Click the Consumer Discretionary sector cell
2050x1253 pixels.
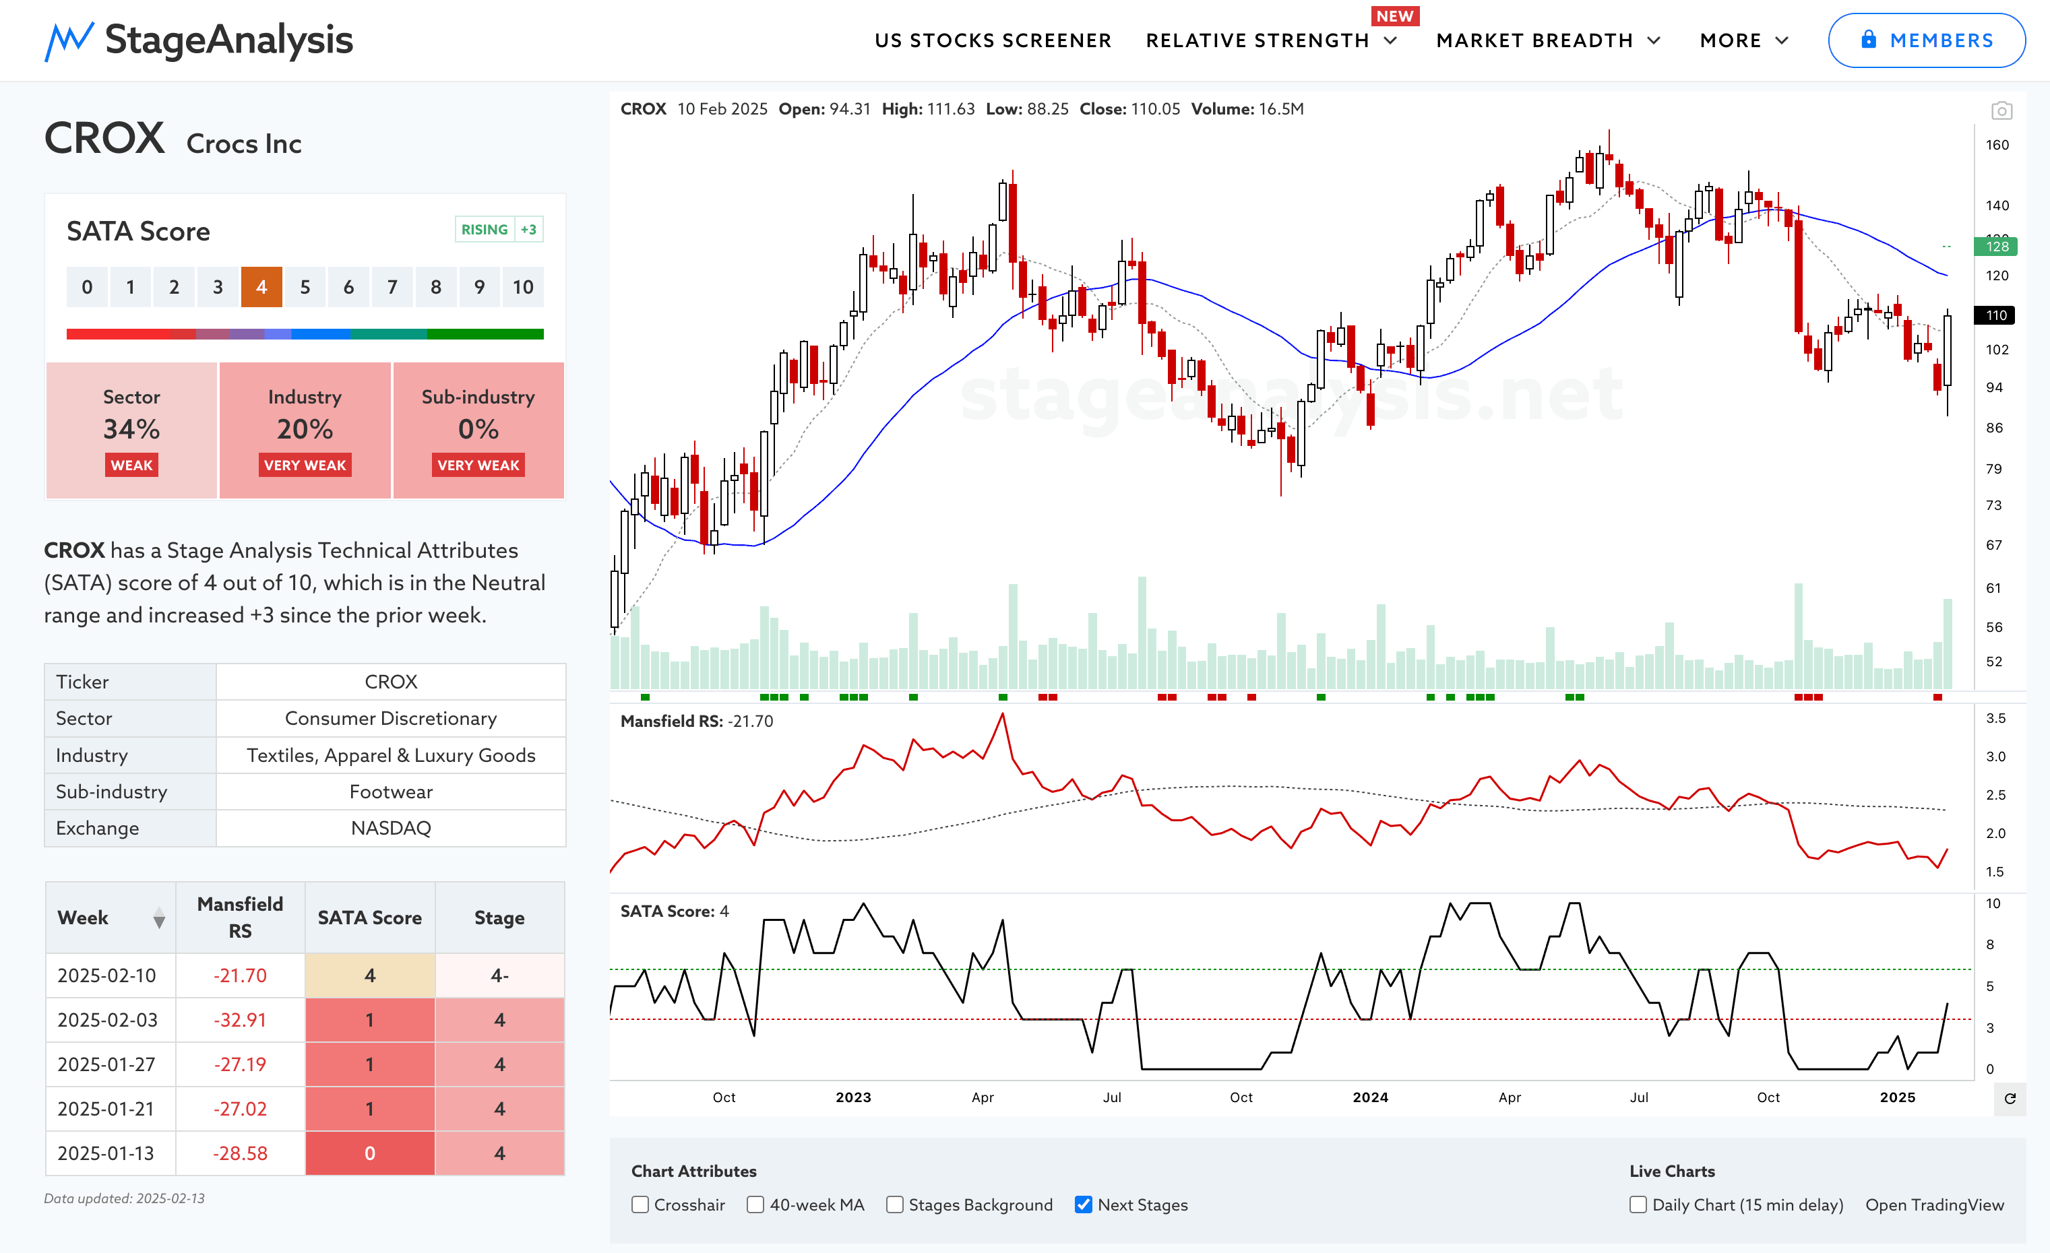391,718
